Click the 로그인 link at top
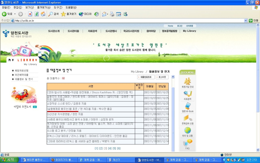260x163 pixels. point(180,26)
